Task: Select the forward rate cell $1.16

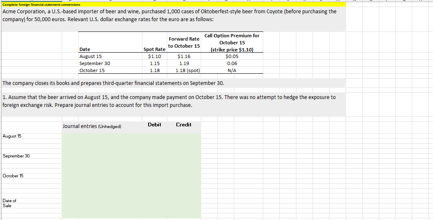Action: pyautogui.click(x=184, y=56)
